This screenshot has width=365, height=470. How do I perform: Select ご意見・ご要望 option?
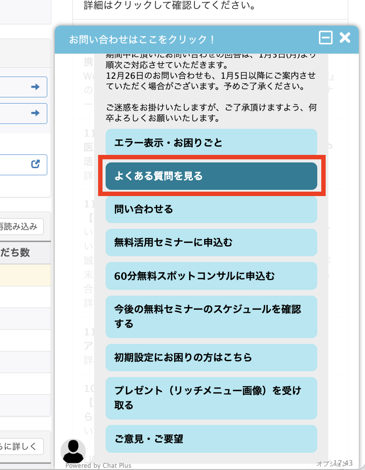click(211, 439)
